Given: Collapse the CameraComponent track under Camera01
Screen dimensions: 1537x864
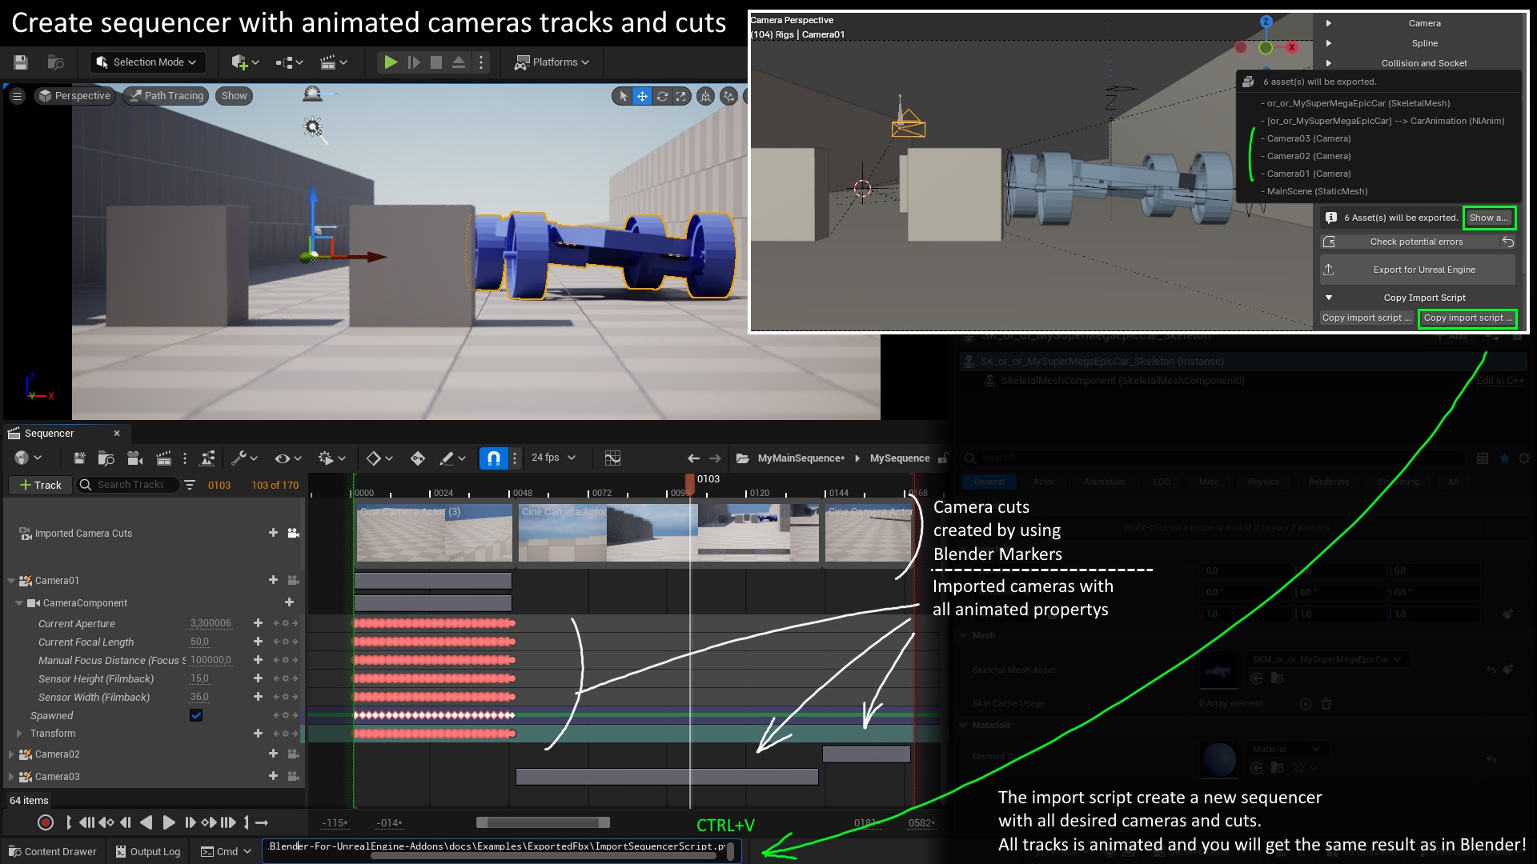Looking at the screenshot, I should [x=20, y=602].
